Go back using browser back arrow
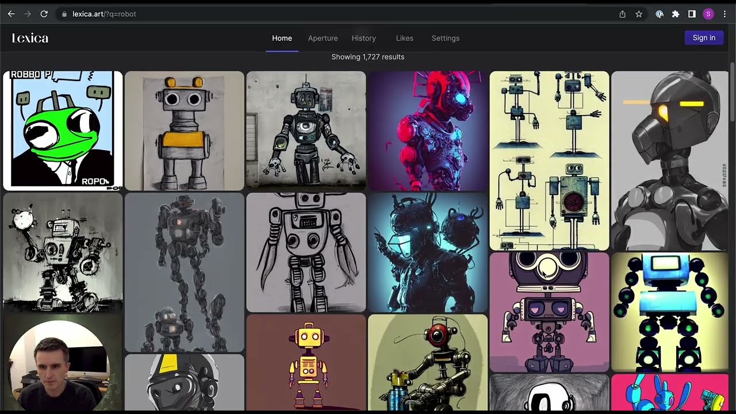This screenshot has width=736, height=414. click(11, 14)
